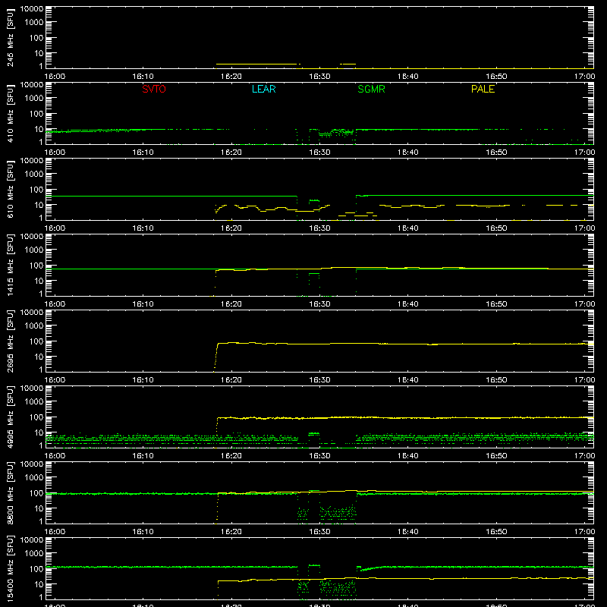Screen dimensions: 607x607
Task: Click the yellow PALE station label
Action: (x=483, y=89)
